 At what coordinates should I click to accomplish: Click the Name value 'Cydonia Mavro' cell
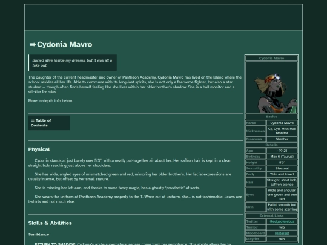(282, 123)
